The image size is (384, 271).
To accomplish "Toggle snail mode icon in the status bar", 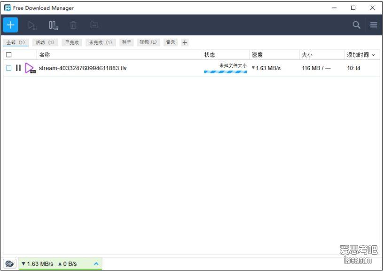I will click(10, 264).
